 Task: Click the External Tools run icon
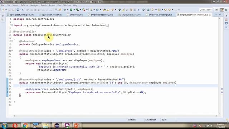[x=84, y=10]
